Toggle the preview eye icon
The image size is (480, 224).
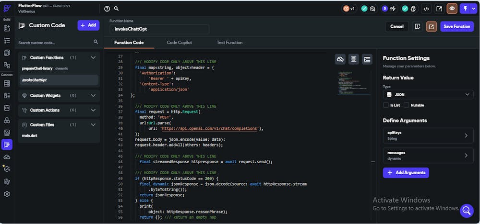coord(452,9)
